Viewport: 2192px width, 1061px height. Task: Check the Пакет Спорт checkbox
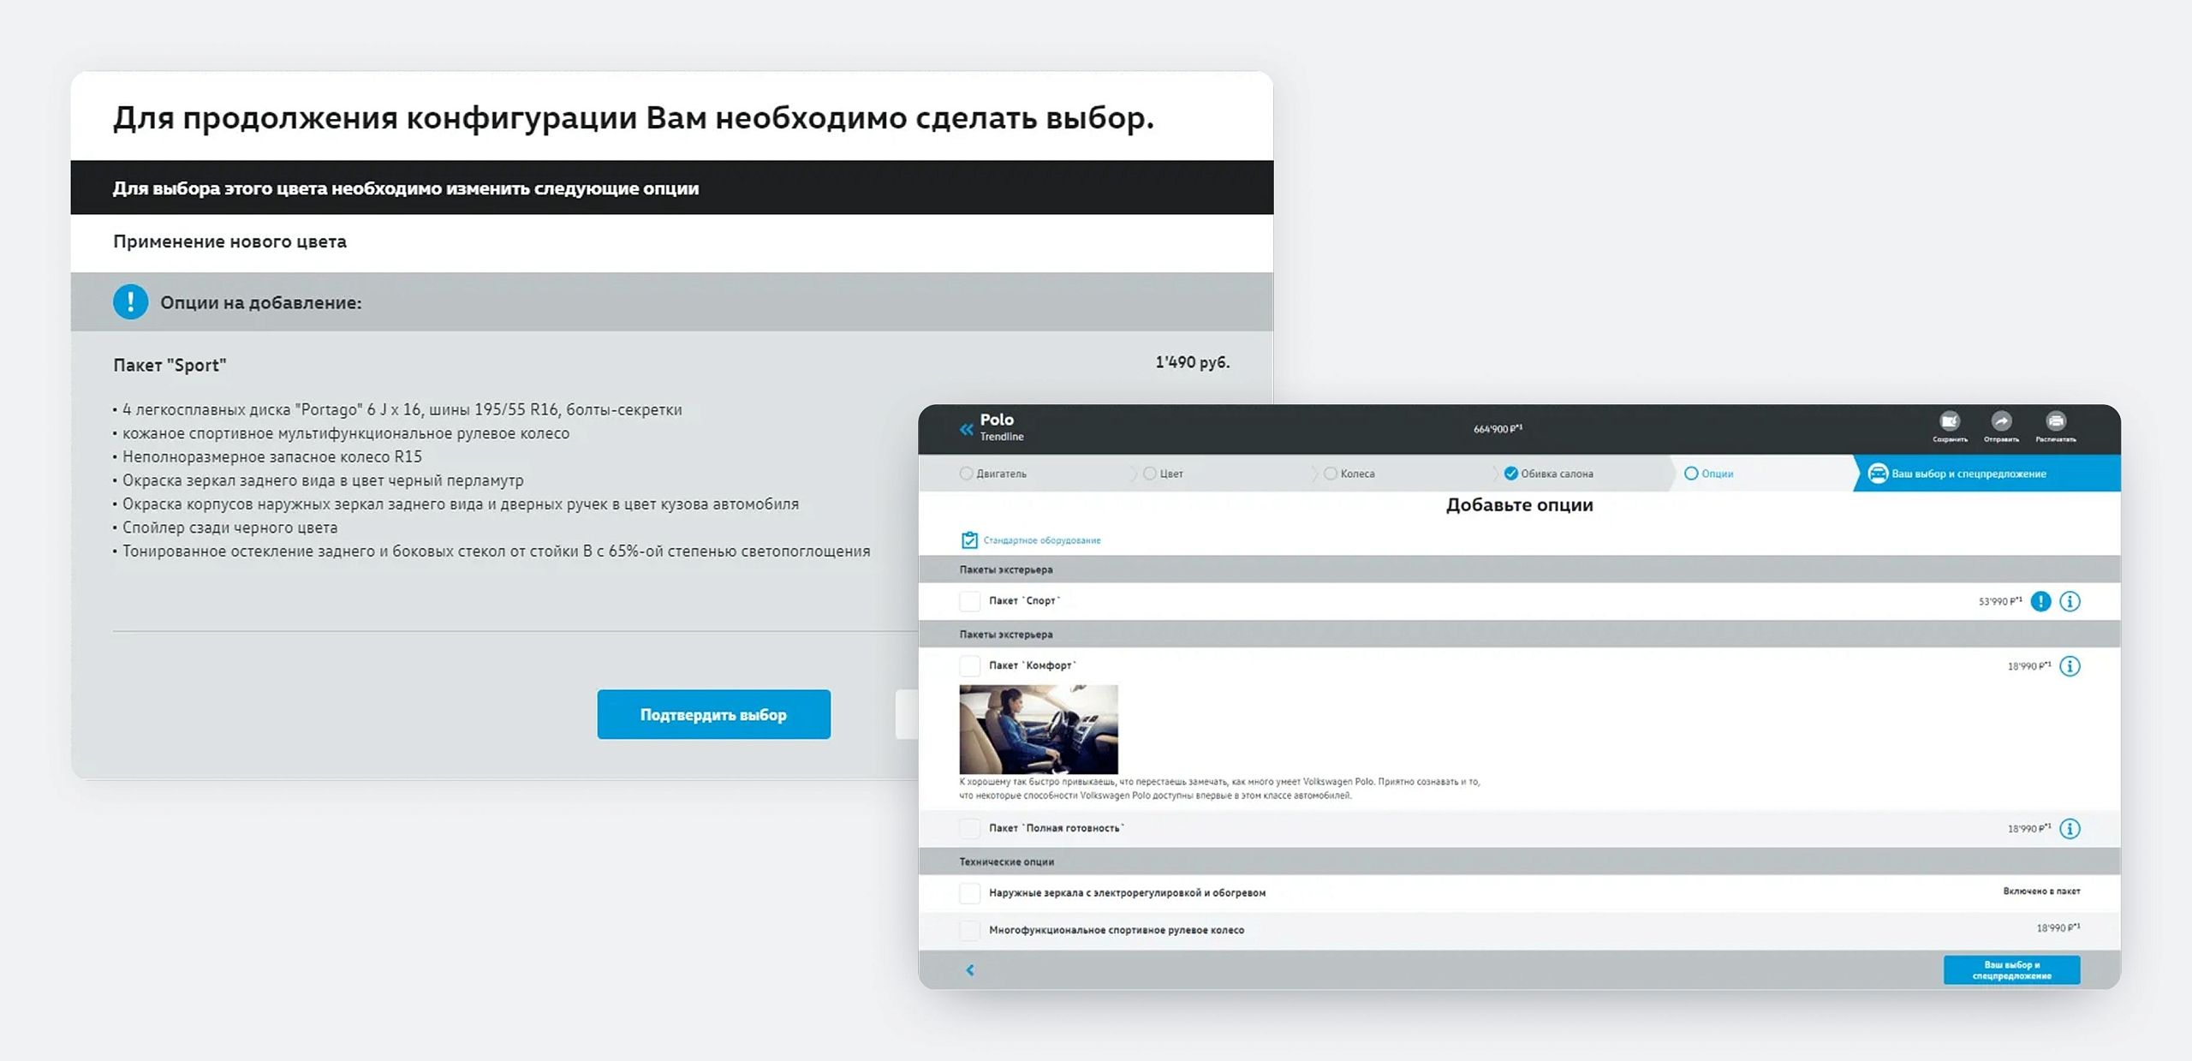pos(969,601)
